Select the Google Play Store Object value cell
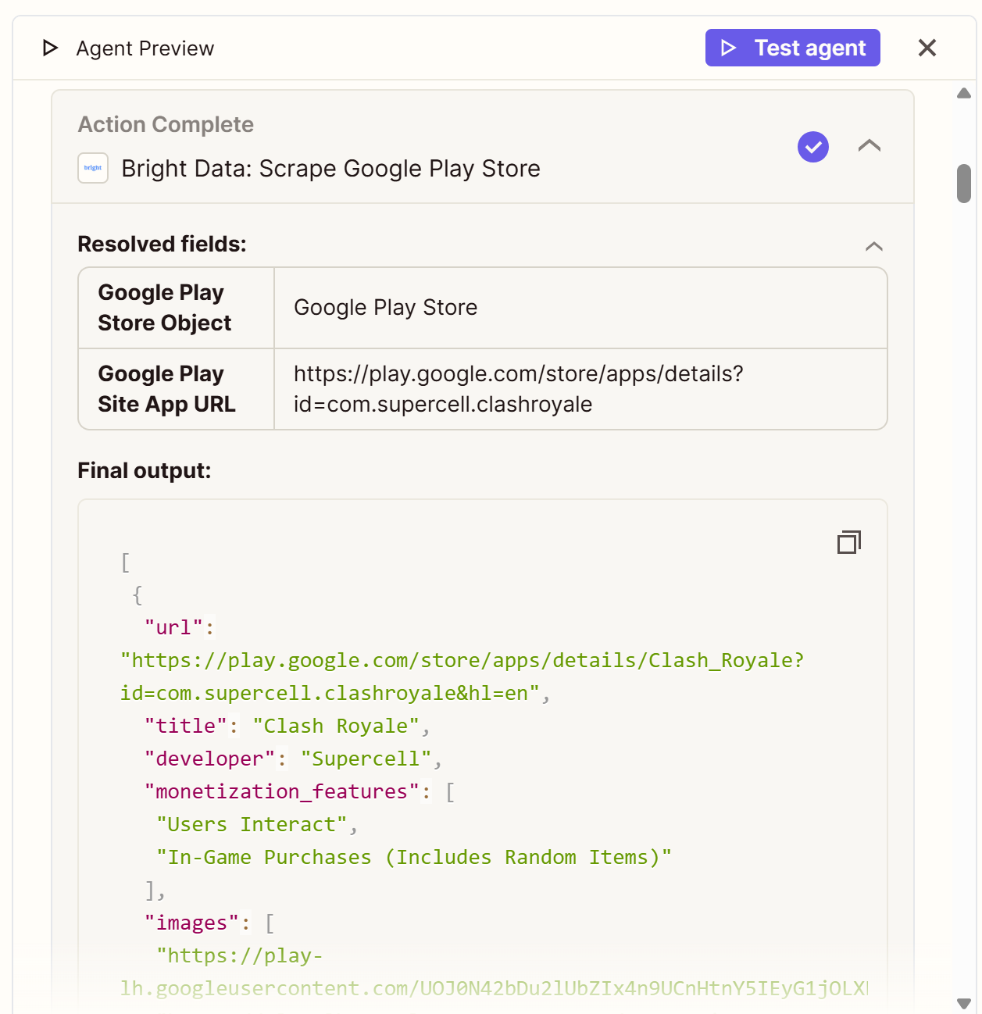 pos(385,307)
